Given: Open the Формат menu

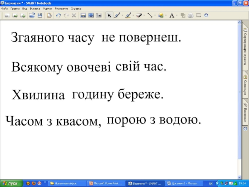Looking at the screenshot, I should 47,9.
